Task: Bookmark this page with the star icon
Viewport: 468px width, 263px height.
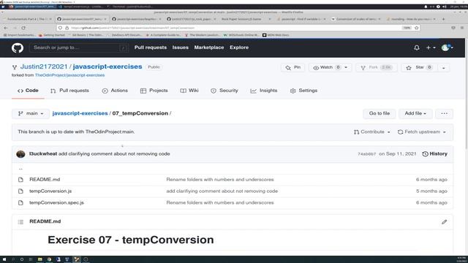Action: click(x=417, y=28)
